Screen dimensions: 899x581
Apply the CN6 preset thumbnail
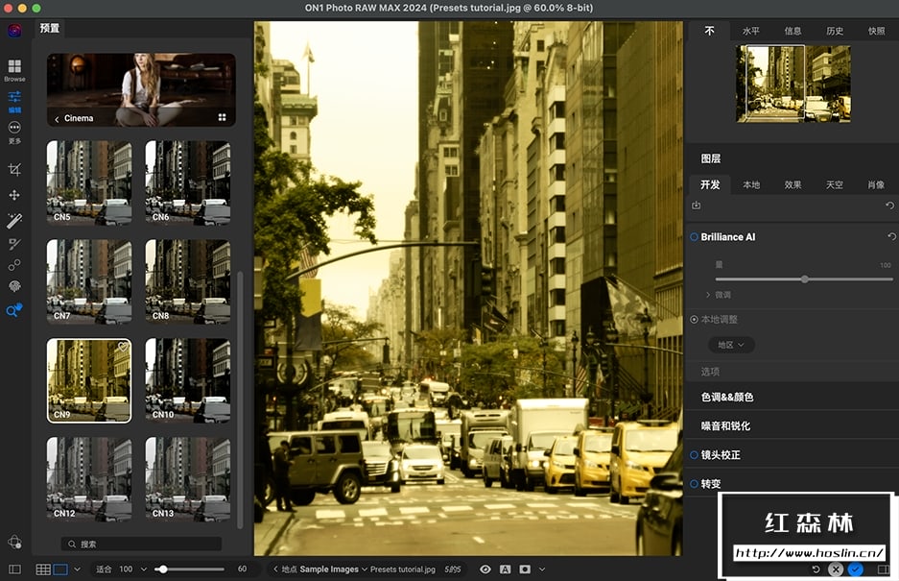pyautogui.click(x=187, y=182)
